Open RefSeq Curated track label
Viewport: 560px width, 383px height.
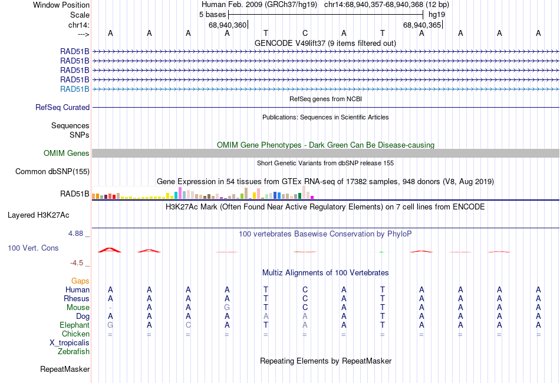(62, 107)
